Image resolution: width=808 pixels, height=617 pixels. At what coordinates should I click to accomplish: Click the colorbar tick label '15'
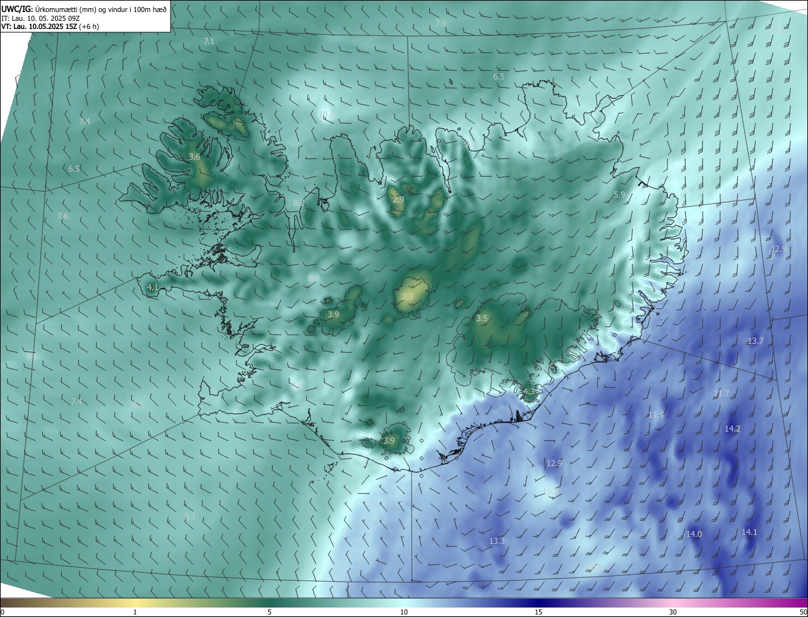pos(538,612)
